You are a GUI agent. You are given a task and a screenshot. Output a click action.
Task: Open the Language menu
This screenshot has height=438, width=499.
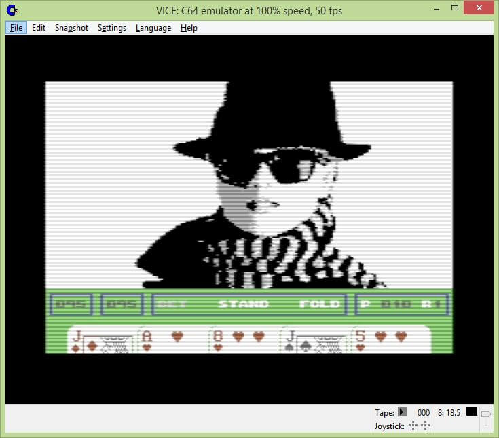[153, 28]
